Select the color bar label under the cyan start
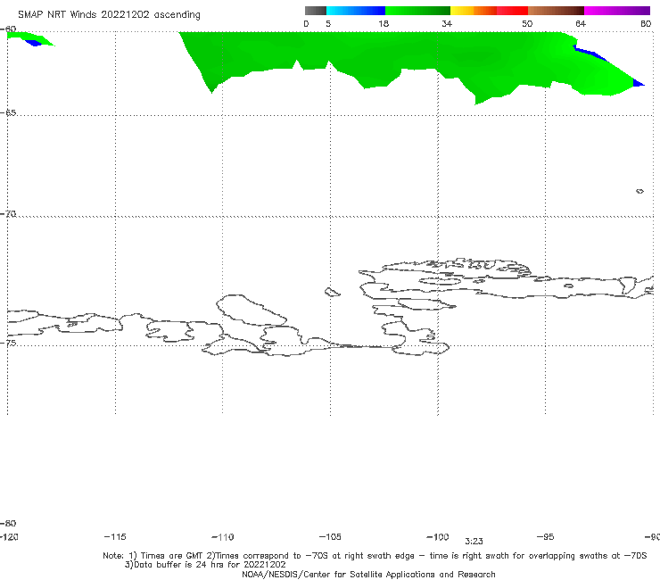This screenshot has width=660, height=580. coord(328,24)
